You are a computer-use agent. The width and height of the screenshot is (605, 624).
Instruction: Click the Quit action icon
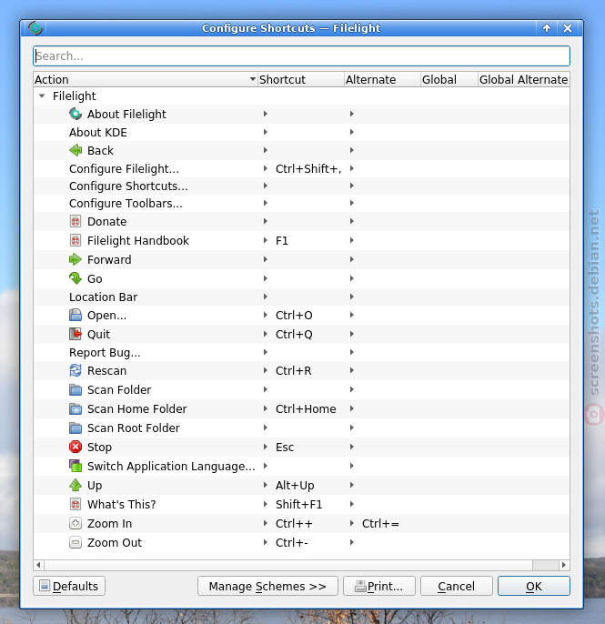(x=76, y=335)
